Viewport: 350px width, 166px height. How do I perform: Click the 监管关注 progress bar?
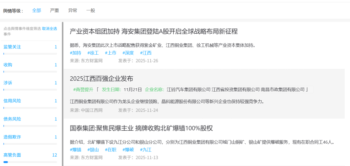(30, 54)
